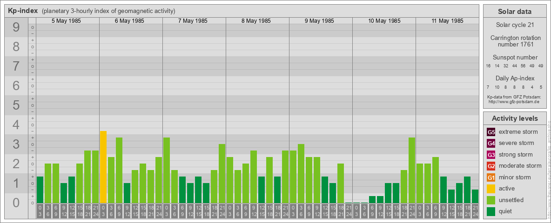
Task: Click the 10 May 1985 date header
Action: [x=384, y=21]
